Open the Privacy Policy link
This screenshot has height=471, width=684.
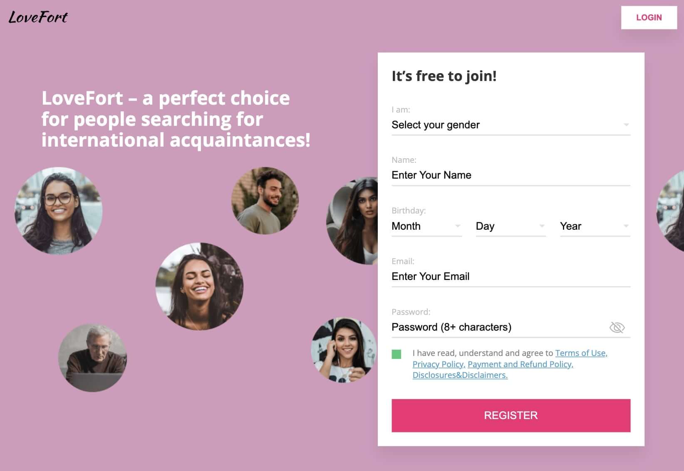point(439,364)
